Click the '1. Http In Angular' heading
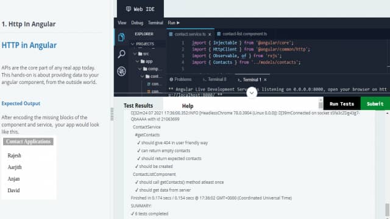 coord(29,24)
